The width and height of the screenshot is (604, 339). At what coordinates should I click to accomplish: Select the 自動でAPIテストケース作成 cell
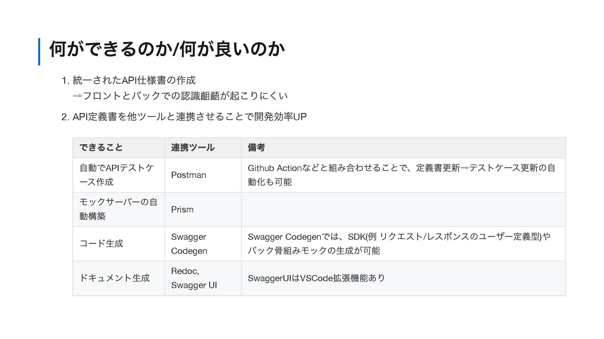(x=117, y=175)
